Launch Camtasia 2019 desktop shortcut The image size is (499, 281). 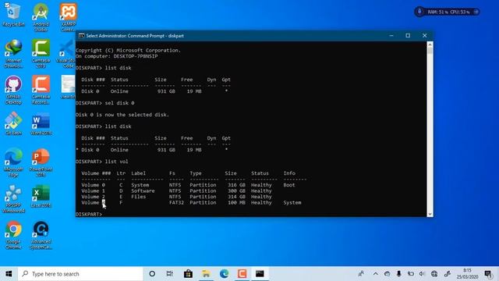(41, 54)
